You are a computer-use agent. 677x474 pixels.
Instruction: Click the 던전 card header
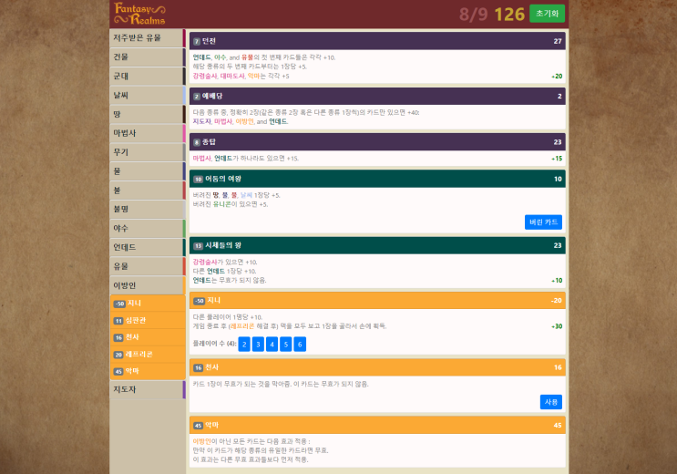(x=377, y=41)
